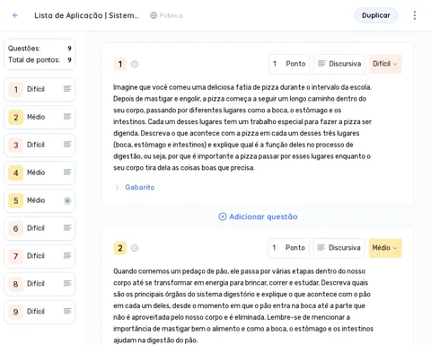Click the Total de pontos label
The image size is (431, 345).
coord(34,60)
